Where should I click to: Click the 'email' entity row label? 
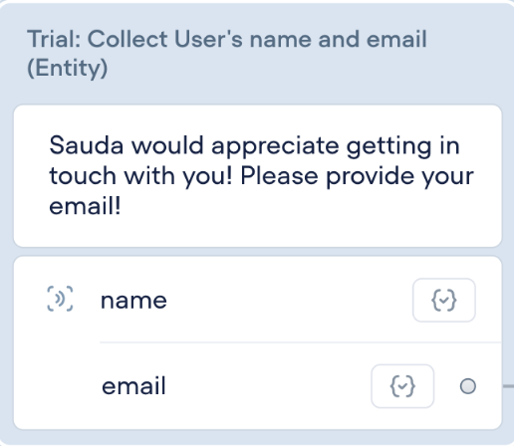(x=133, y=386)
